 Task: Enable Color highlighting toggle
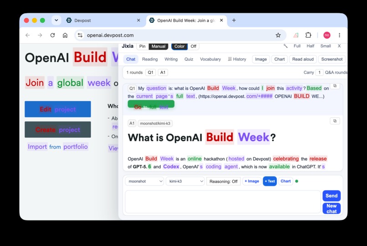click(179, 46)
